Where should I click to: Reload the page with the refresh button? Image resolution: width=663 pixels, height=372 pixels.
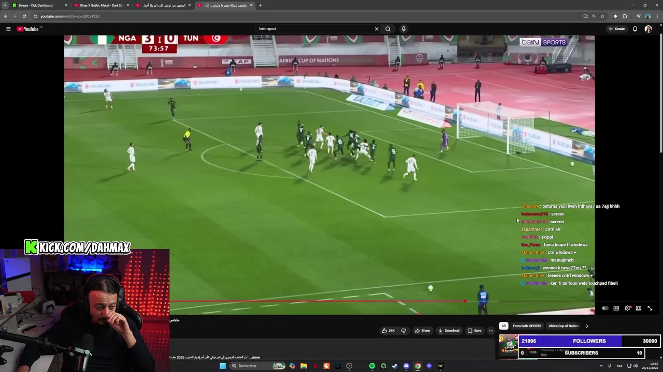(x=24, y=16)
